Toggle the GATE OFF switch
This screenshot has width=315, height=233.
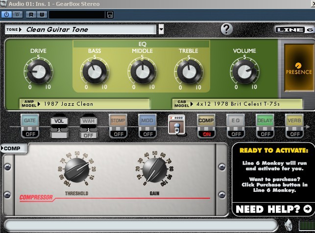click(30, 134)
